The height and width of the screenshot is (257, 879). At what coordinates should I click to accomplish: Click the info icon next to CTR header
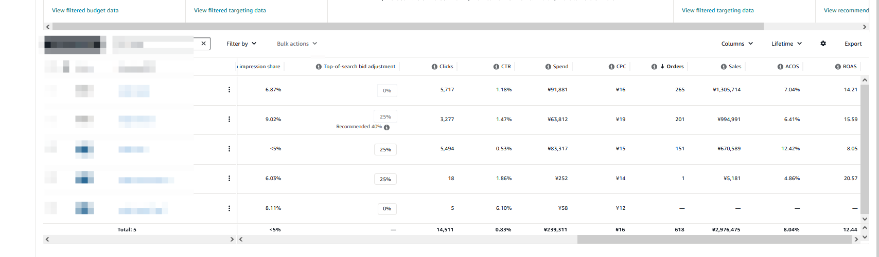pos(496,67)
